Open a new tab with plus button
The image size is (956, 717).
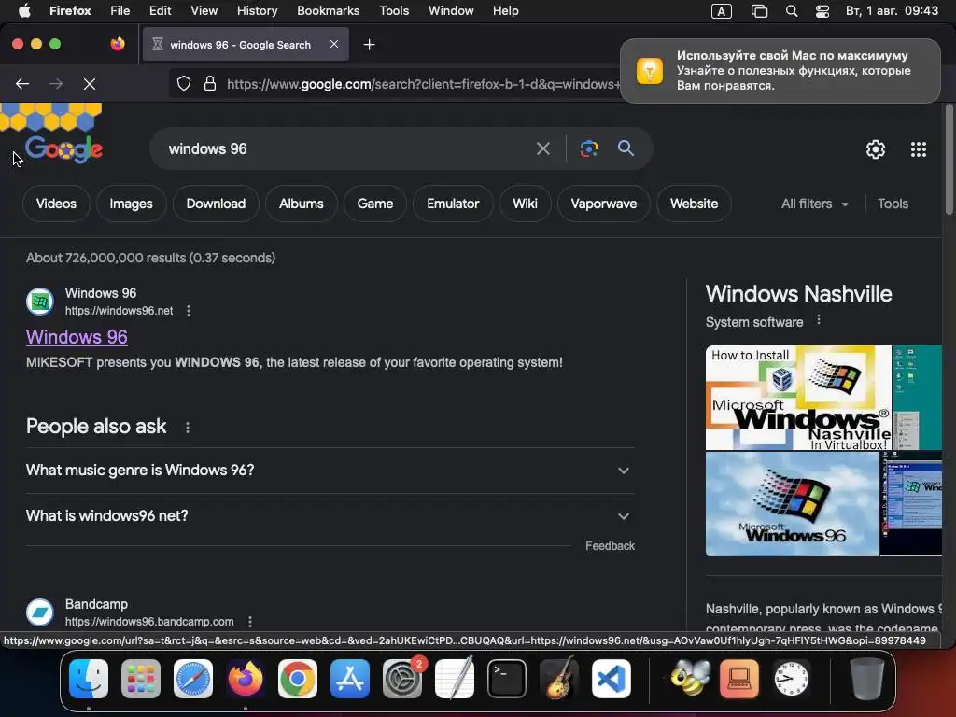pos(369,45)
